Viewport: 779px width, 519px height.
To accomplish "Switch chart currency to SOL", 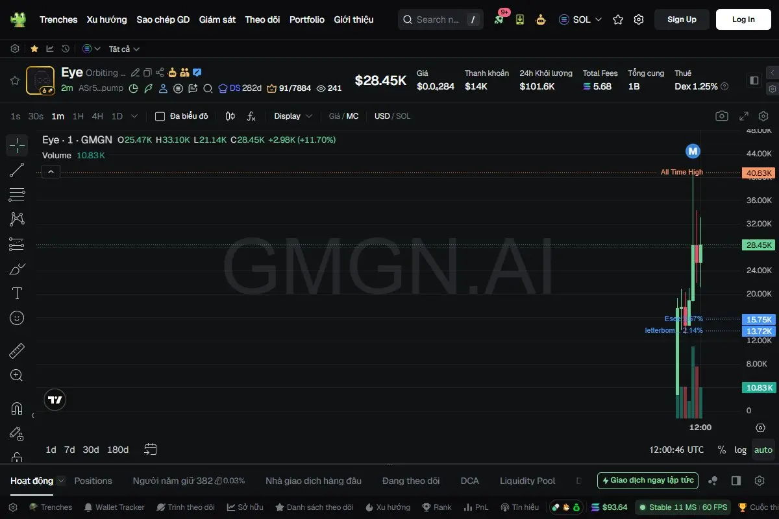I will point(403,116).
